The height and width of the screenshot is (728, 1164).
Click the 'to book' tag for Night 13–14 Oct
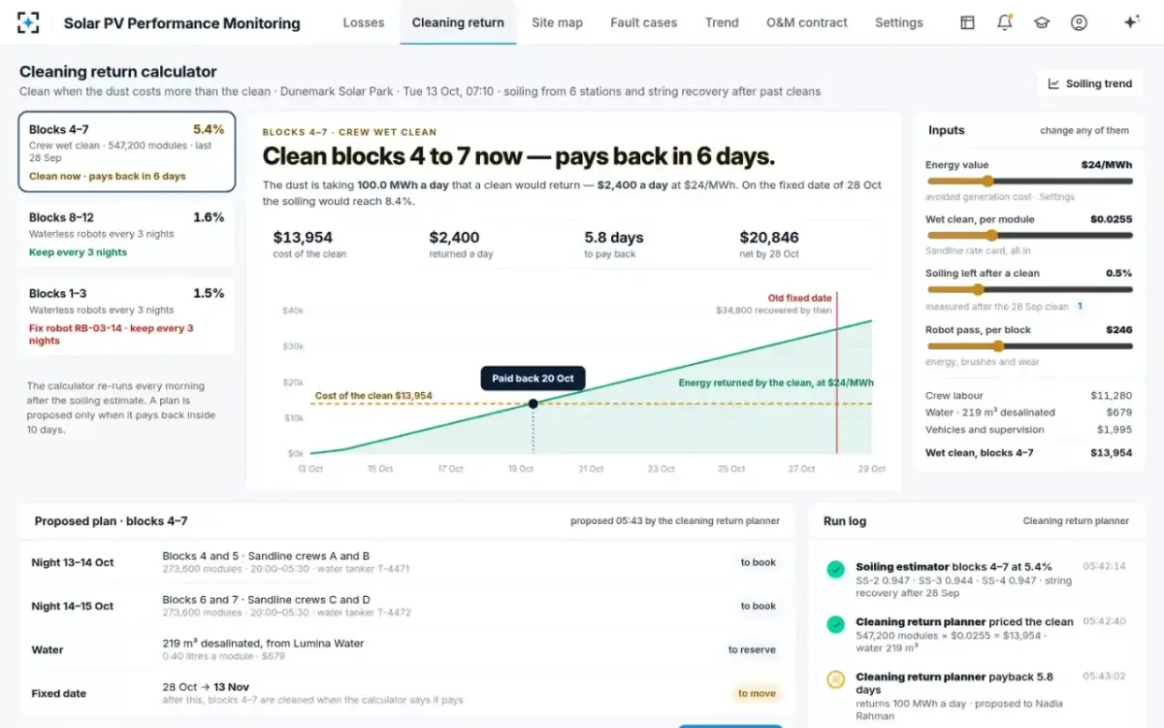pyautogui.click(x=758, y=562)
